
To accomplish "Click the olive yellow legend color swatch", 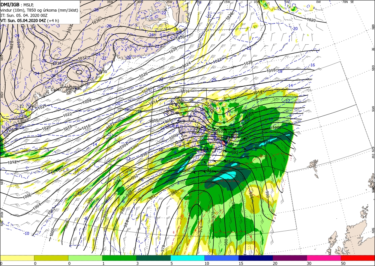I will [x=51, y=258].
